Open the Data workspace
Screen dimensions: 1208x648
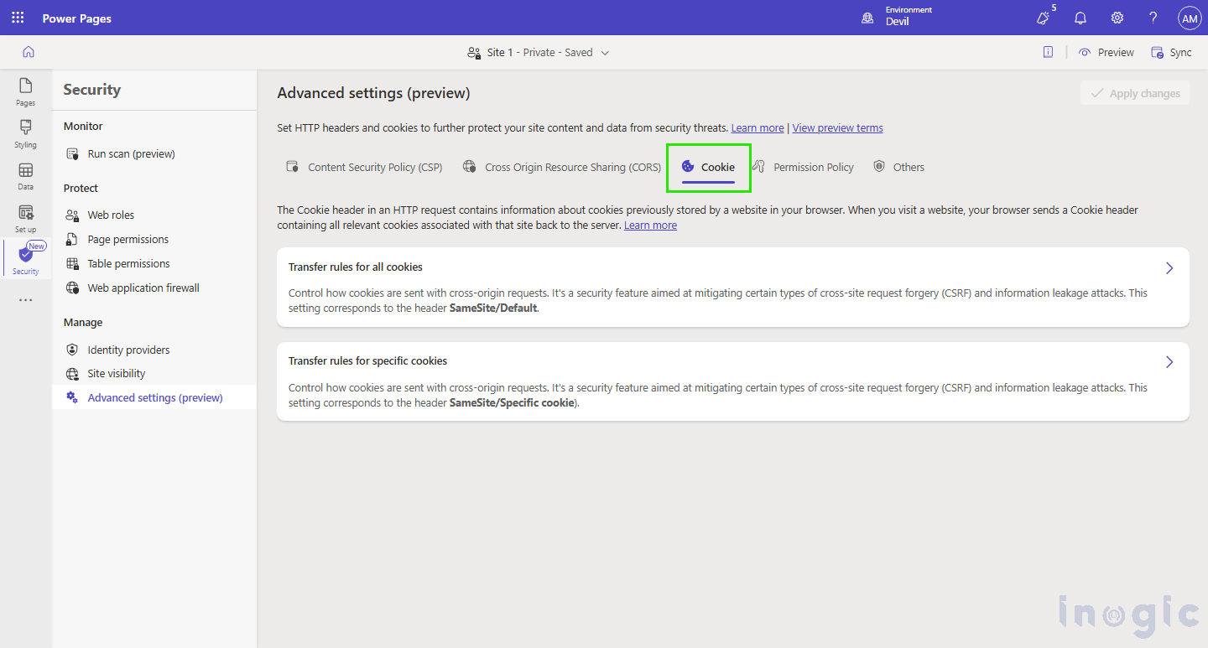[26, 176]
